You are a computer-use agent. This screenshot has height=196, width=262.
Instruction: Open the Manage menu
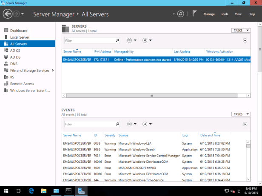[x=209, y=14]
